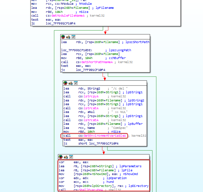Screen dimensions: 203x192
Task: Click the edit pencil icon on the lstrcpyA node
Action: [70, 83]
